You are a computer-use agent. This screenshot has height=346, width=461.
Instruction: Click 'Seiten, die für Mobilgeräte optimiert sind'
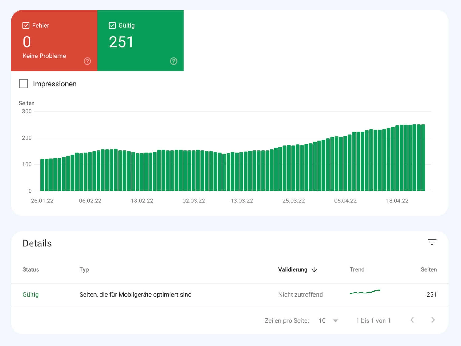pyautogui.click(x=135, y=294)
